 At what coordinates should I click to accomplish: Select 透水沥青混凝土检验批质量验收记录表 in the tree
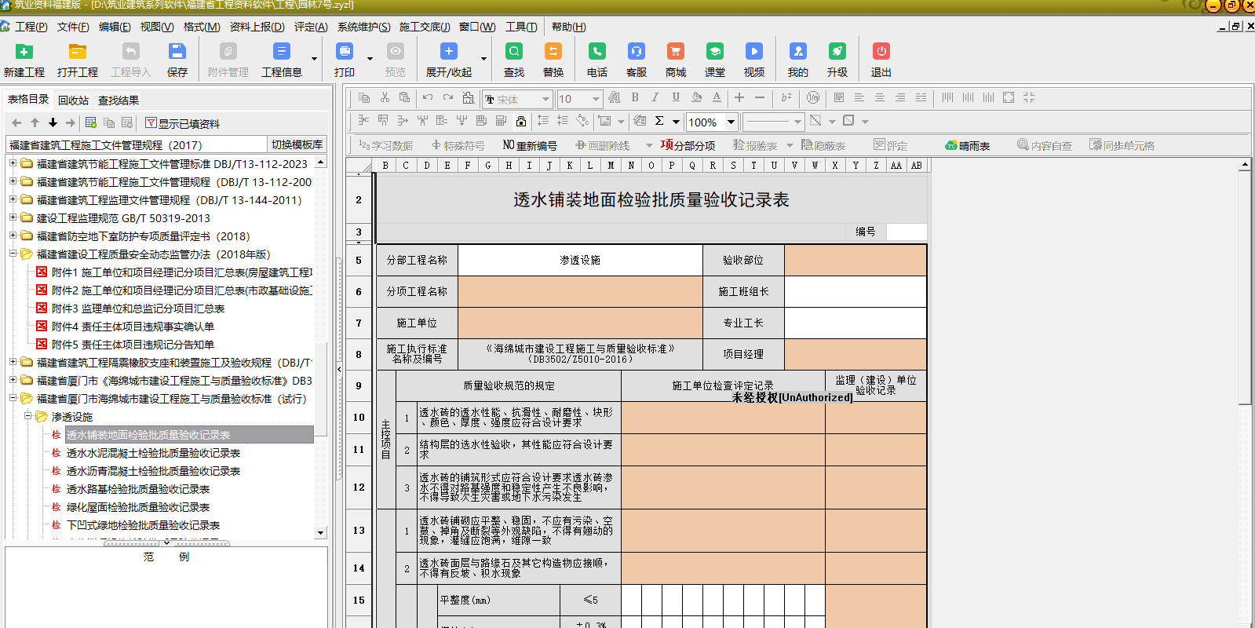point(153,471)
